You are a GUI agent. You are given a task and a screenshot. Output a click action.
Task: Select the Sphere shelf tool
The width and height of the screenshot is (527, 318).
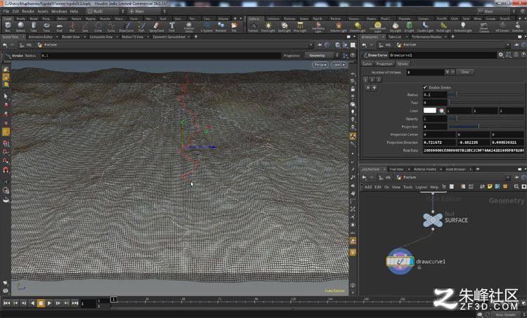pos(20,27)
